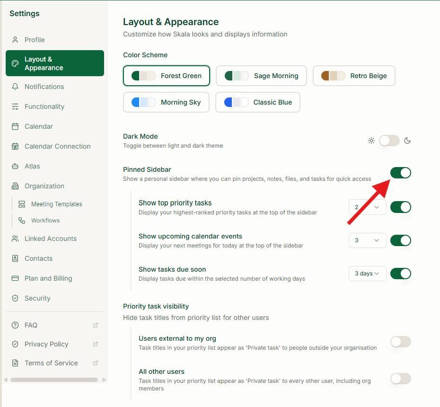The height and width of the screenshot is (407, 440).
Task: Open the Terms of Service link
Action: [x=55, y=363]
